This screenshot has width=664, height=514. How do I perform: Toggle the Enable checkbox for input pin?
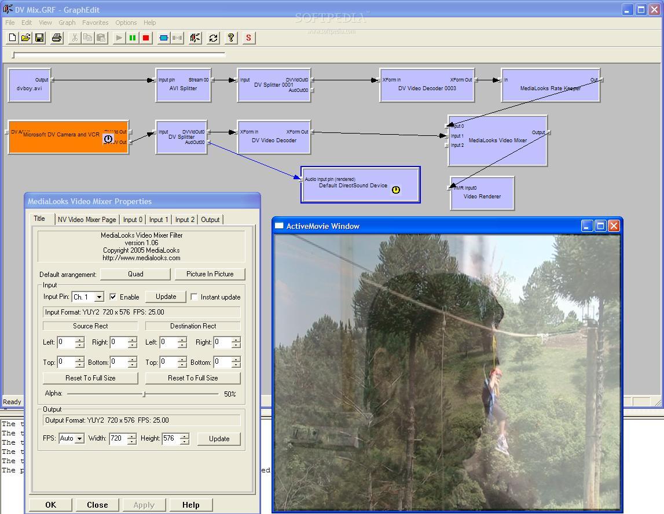coord(113,297)
